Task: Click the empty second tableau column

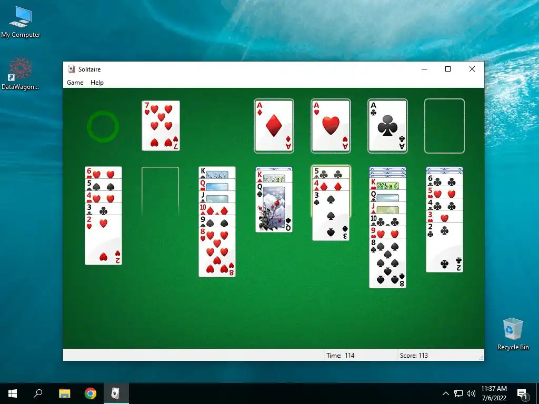Action: pyautogui.click(x=160, y=191)
